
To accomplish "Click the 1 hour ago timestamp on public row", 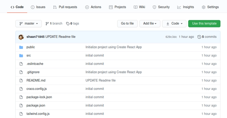I will pyautogui.click(x=209, y=47).
